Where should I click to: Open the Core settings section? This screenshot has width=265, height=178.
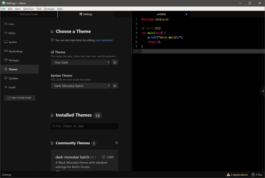coord(19,24)
